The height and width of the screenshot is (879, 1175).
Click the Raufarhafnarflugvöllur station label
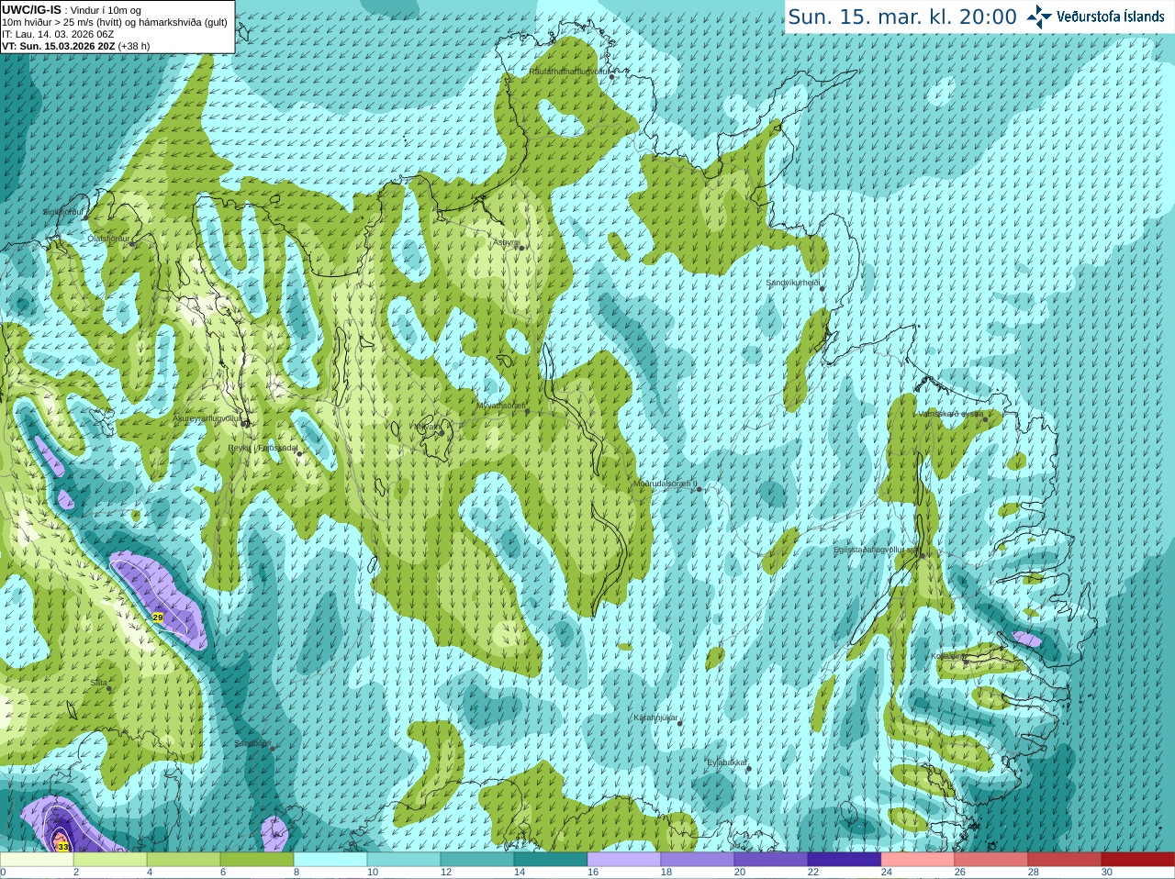(x=569, y=71)
